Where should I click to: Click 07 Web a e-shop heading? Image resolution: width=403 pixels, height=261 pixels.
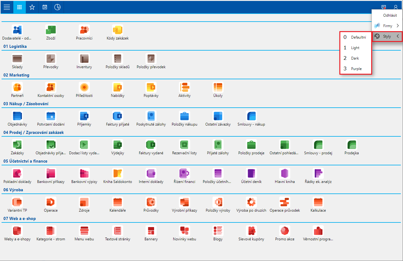[x=20, y=218]
